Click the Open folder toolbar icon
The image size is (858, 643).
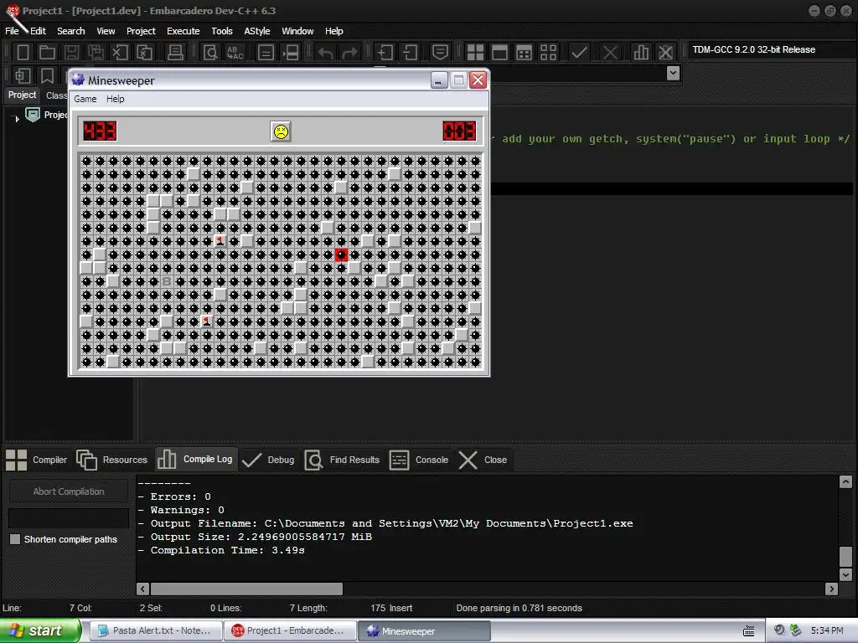(x=47, y=53)
